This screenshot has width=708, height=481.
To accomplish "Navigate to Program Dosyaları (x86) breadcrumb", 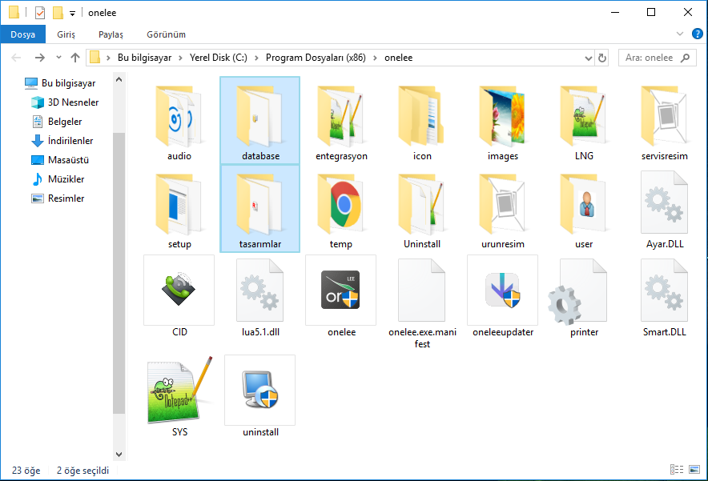I will point(316,58).
